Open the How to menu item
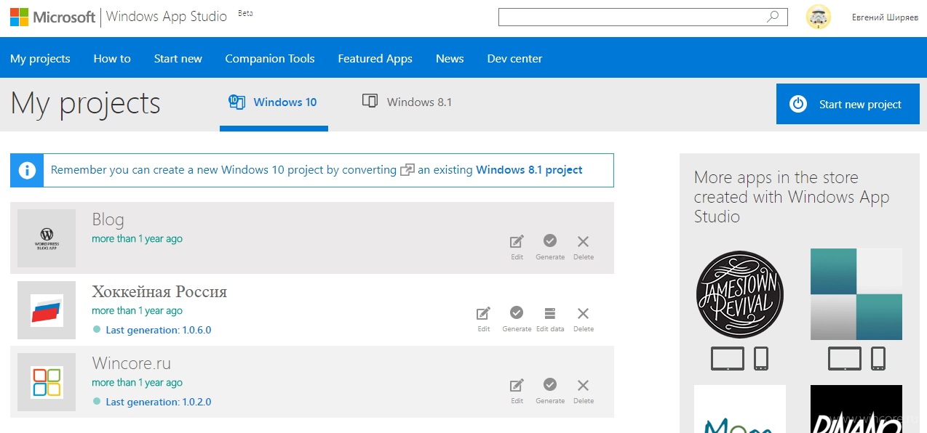The image size is (927, 433). pyautogui.click(x=112, y=59)
